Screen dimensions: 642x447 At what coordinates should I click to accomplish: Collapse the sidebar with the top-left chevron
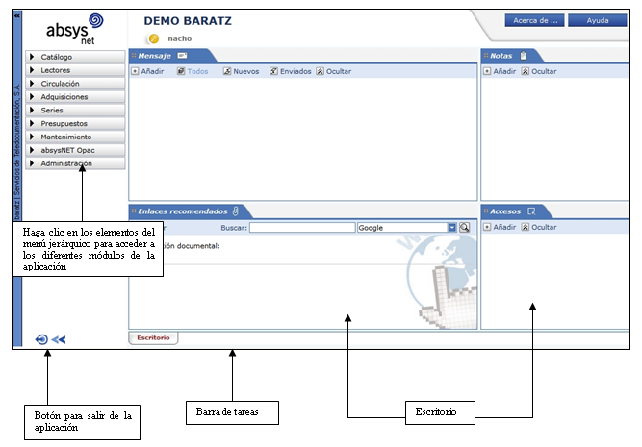click(17, 15)
